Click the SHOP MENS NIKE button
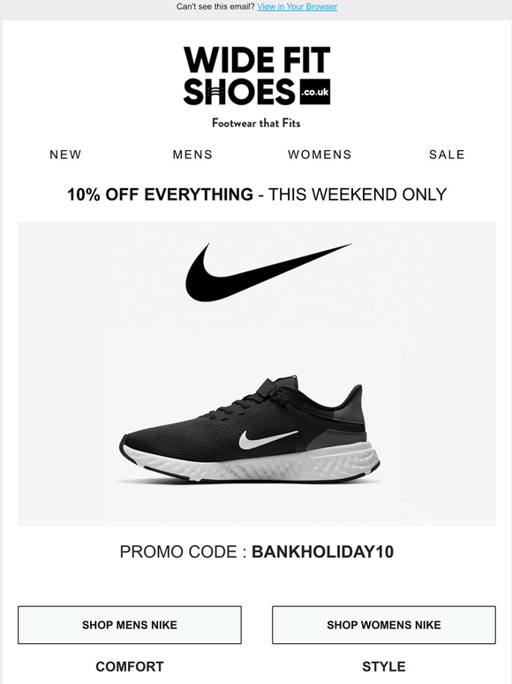 click(x=130, y=625)
